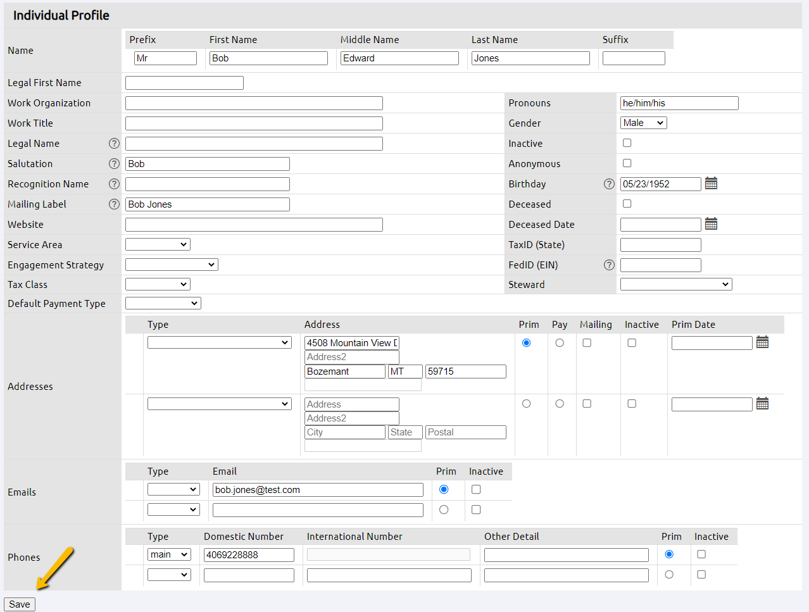The height and width of the screenshot is (612, 809).
Task: Open Type dropdown for the second phone row
Action: pos(169,575)
